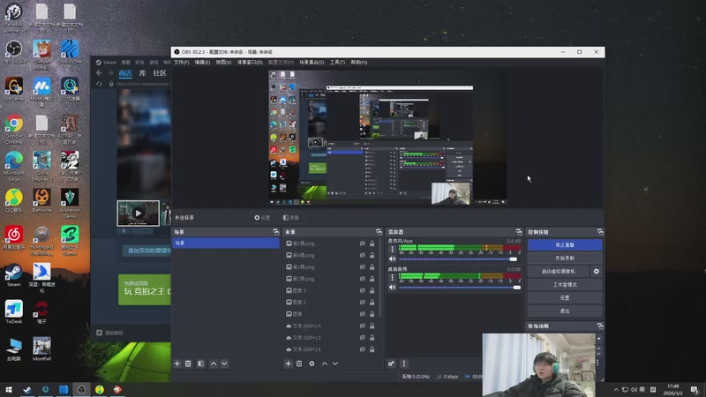This screenshot has width=706, height=397.
Task: Pop out the Scene Transitions (转场动画) dock
Action: (x=600, y=326)
